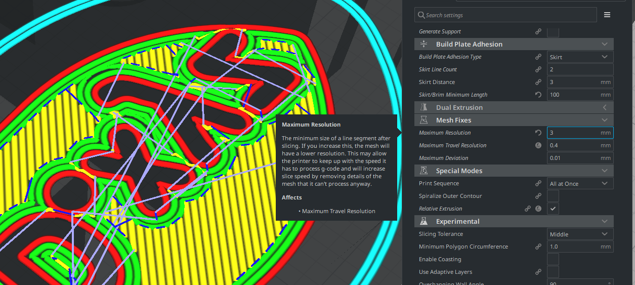The width and height of the screenshot is (635, 285).
Task: Click the Experimental category flask icon
Action: [424, 221]
